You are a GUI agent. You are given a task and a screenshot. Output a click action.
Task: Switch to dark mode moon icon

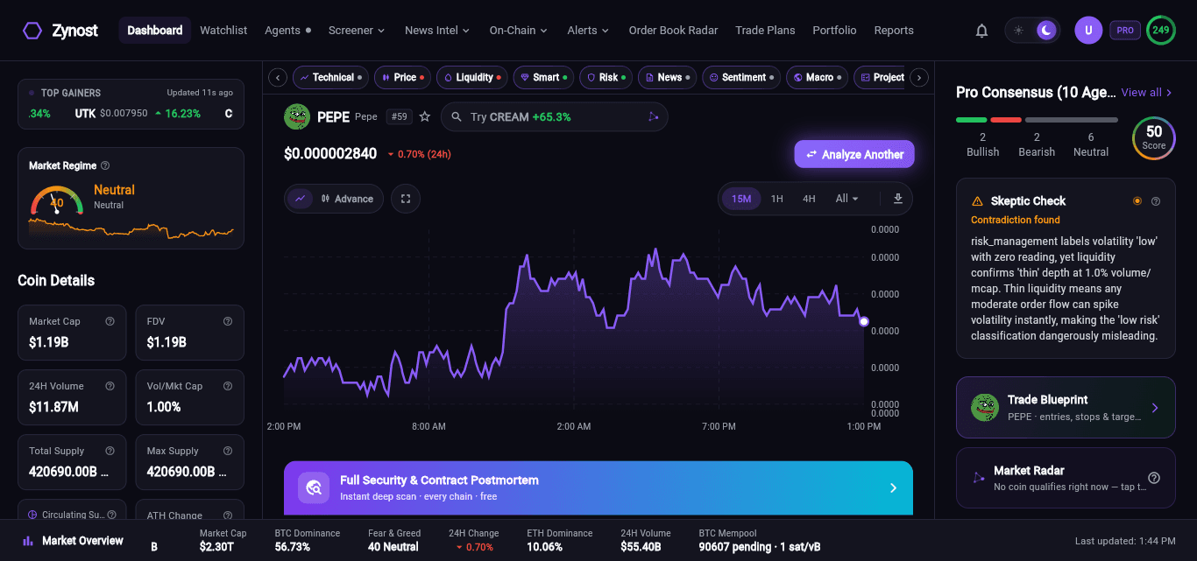point(1046,31)
